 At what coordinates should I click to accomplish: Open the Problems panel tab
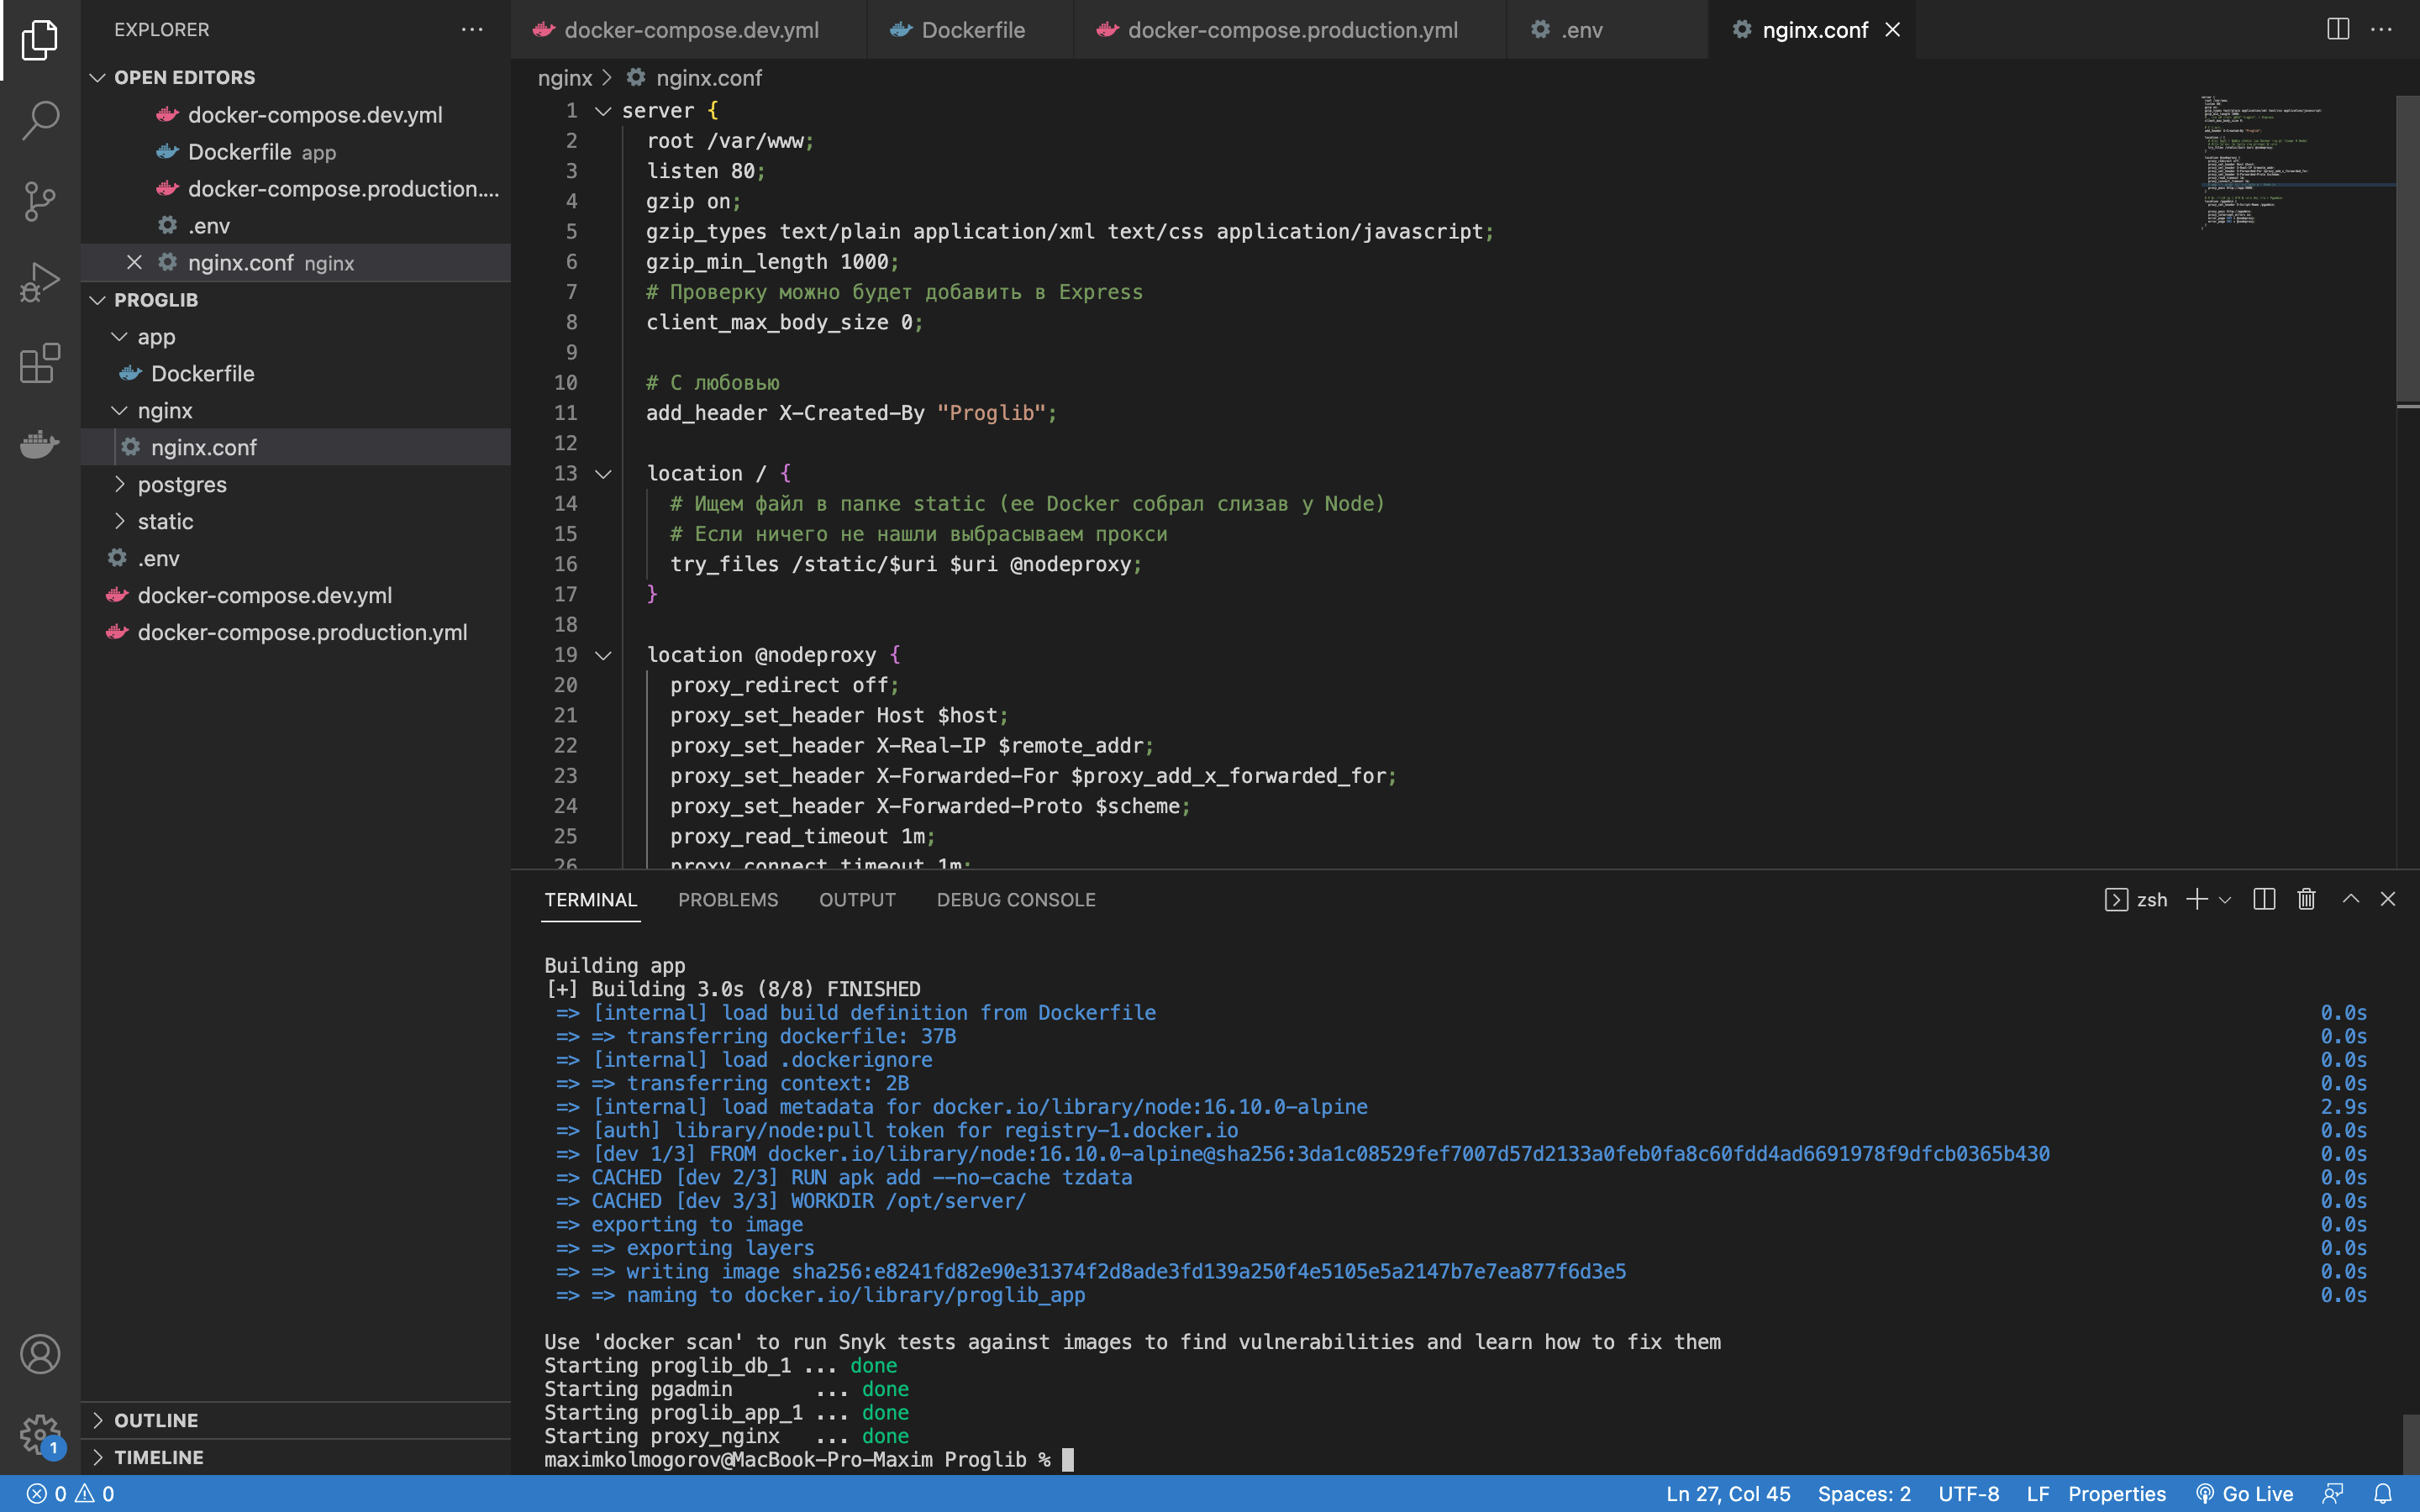tap(728, 900)
